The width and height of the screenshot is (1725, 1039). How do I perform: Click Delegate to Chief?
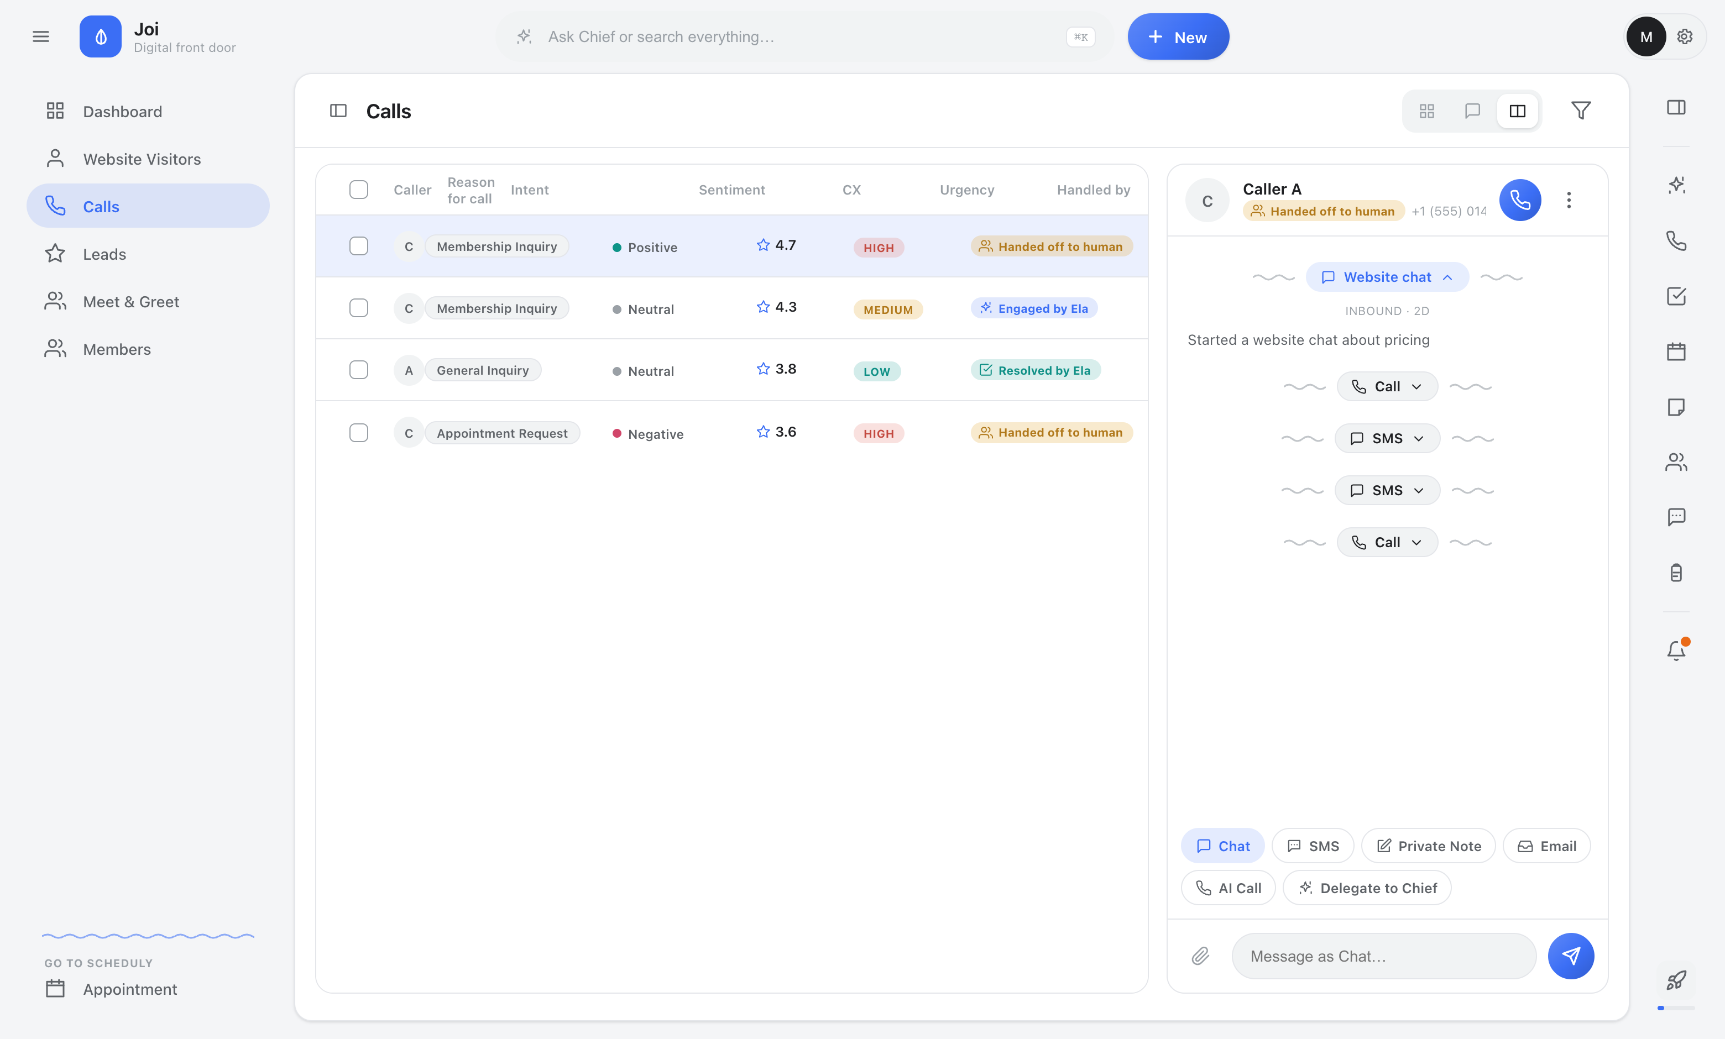(1367, 888)
